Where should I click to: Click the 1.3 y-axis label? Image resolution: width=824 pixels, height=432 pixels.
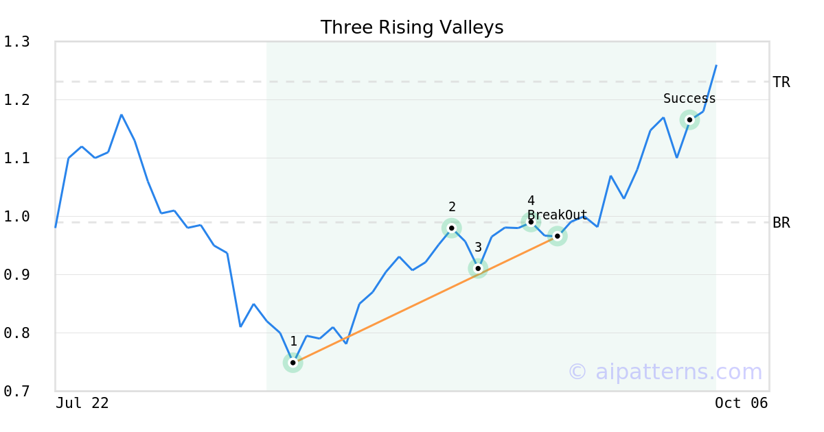[17, 42]
